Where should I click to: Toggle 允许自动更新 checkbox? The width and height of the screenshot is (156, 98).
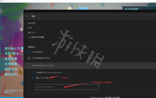coord(29,52)
